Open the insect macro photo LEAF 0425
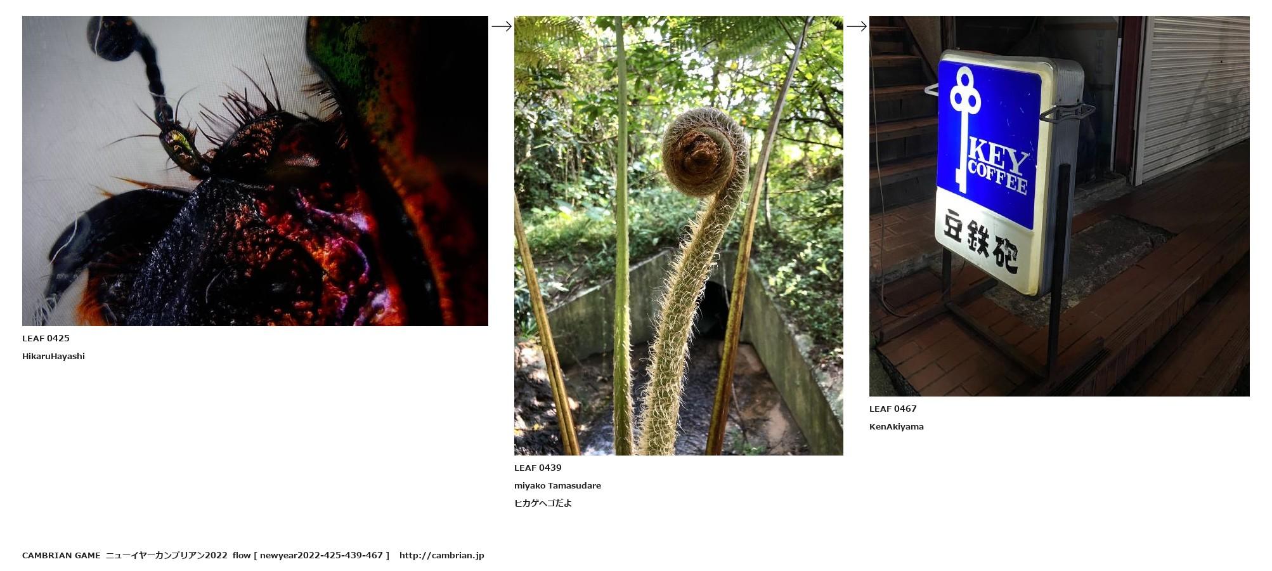 tap(255, 171)
